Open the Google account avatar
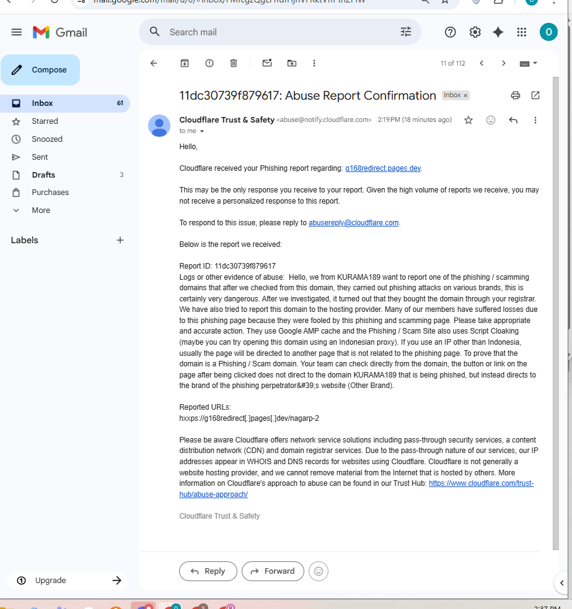 coord(548,32)
